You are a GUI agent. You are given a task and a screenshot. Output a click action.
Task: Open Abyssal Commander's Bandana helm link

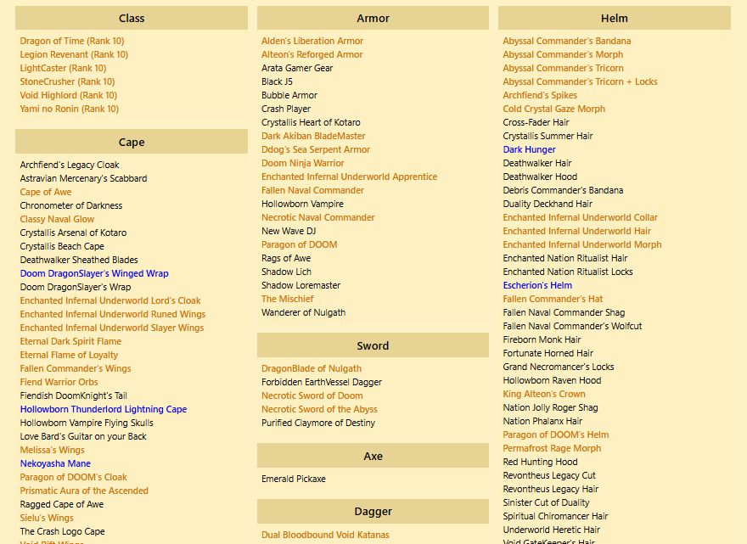coord(567,41)
